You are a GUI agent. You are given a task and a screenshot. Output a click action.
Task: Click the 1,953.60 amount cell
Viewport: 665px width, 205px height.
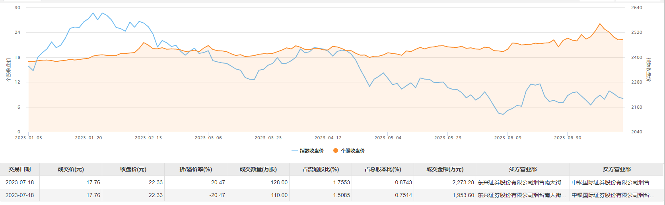click(x=463, y=195)
